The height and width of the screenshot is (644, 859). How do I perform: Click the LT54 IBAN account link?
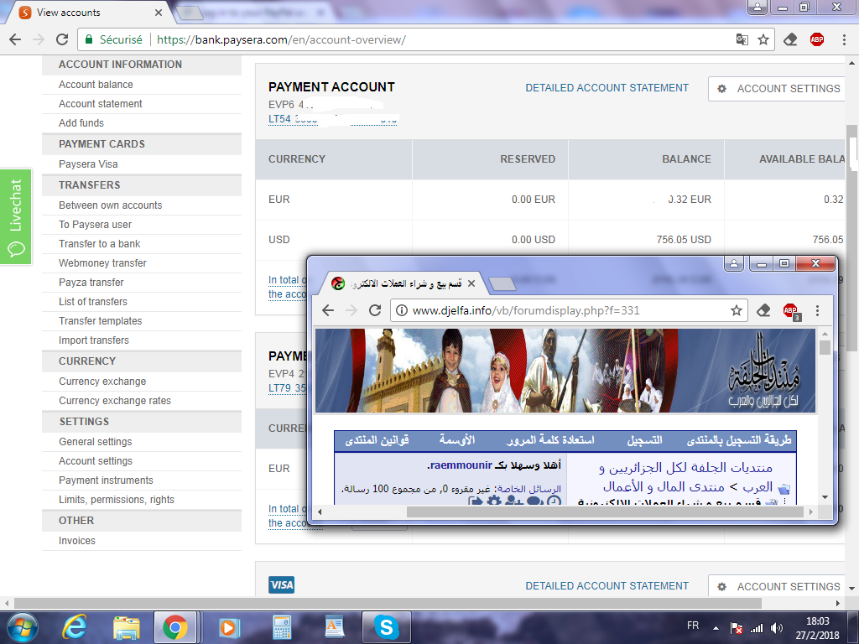pyautogui.click(x=332, y=119)
